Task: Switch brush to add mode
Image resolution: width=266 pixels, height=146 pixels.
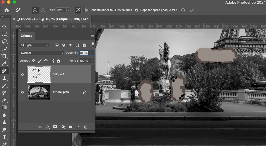Action: (35, 10)
